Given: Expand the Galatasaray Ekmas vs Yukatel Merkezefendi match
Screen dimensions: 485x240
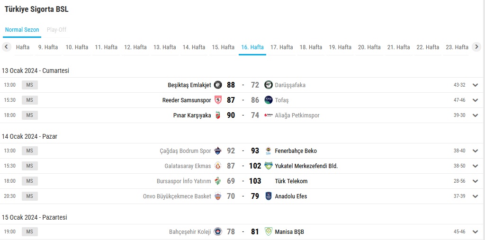Looking at the screenshot, I should click(476, 166).
